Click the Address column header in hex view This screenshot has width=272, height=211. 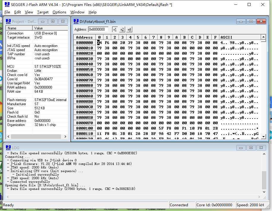[84, 37]
